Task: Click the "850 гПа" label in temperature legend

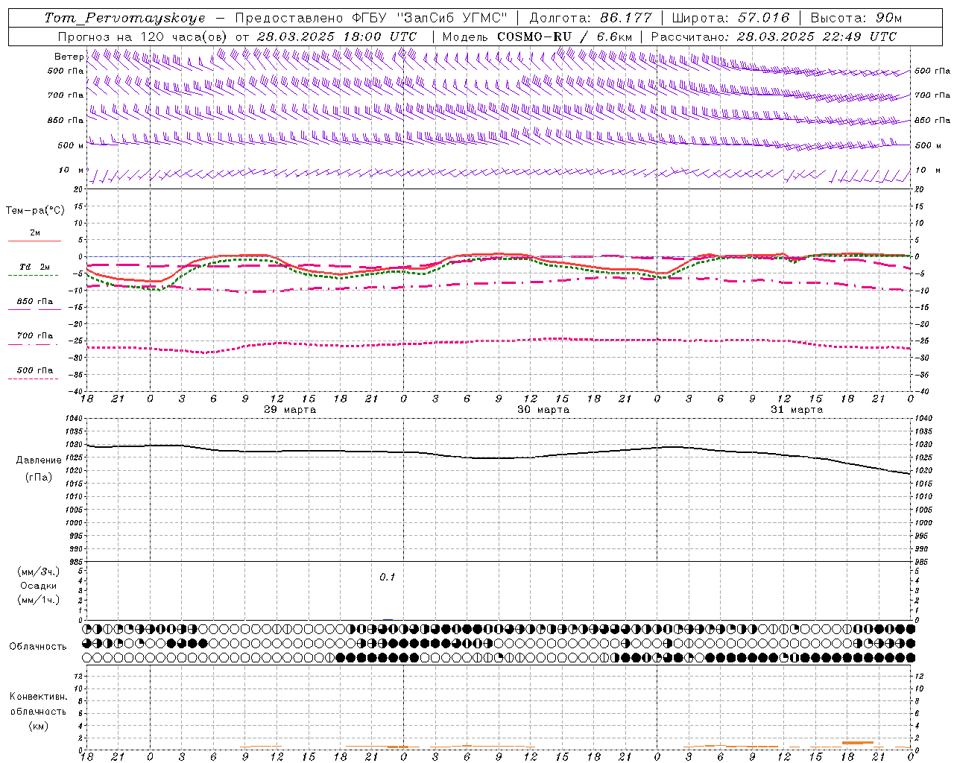Action: click(x=35, y=302)
